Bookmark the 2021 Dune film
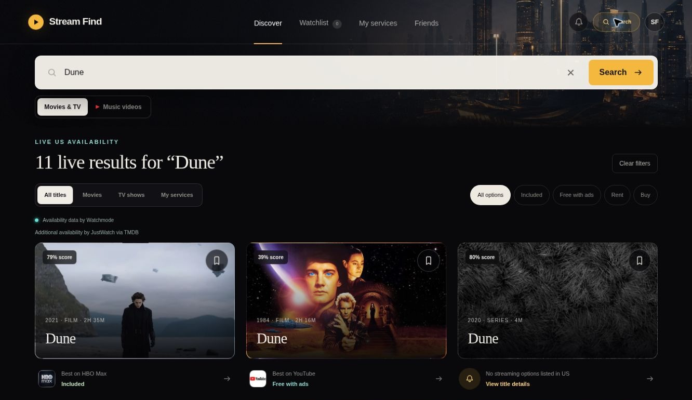Viewport: 692px width, 400px height. tap(217, 261)
